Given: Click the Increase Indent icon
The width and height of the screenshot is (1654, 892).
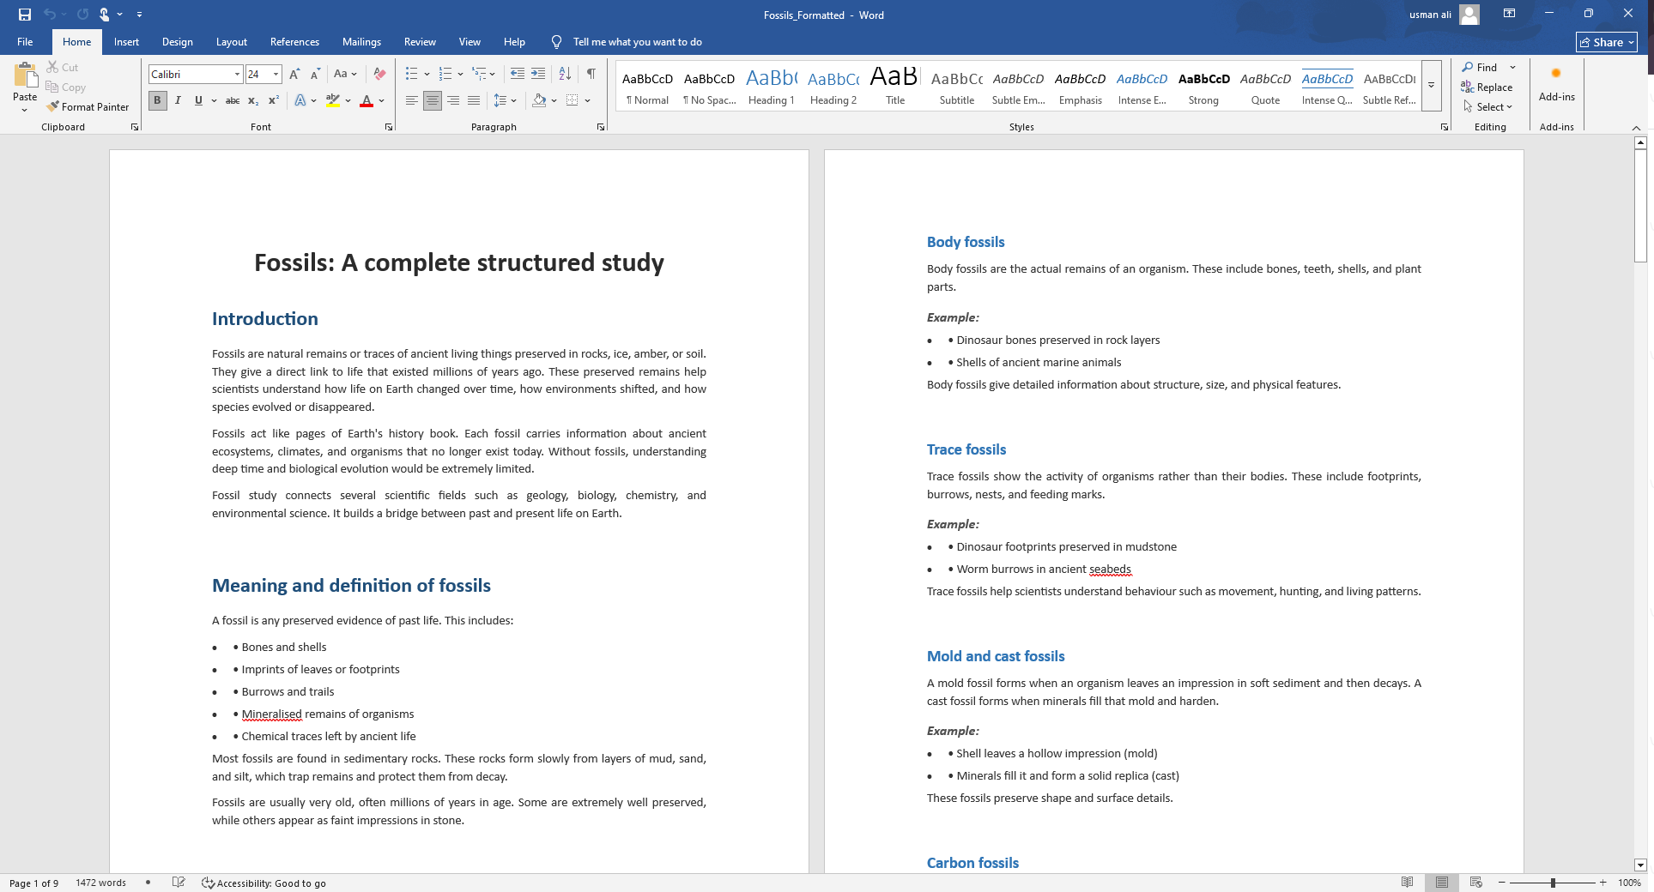Looking at the screenshot, I should point(538,74).
